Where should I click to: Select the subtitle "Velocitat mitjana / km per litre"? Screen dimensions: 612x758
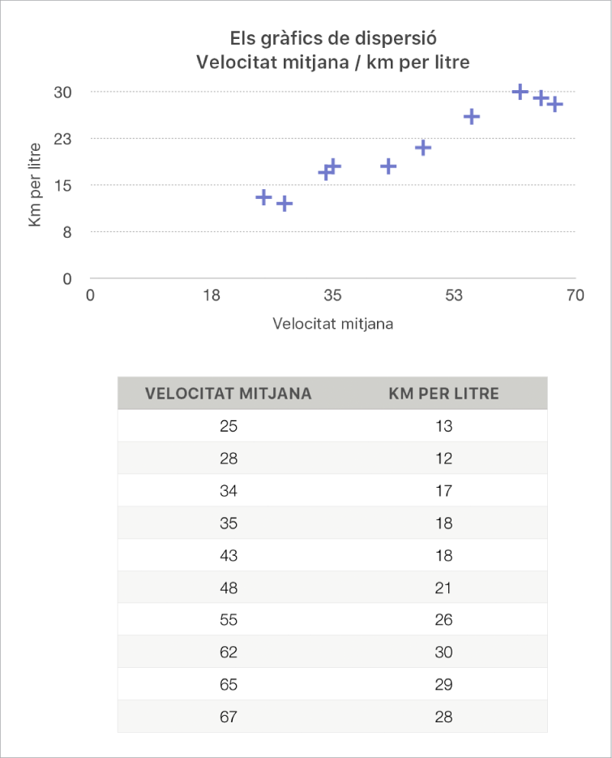click(x=333, y=62)
